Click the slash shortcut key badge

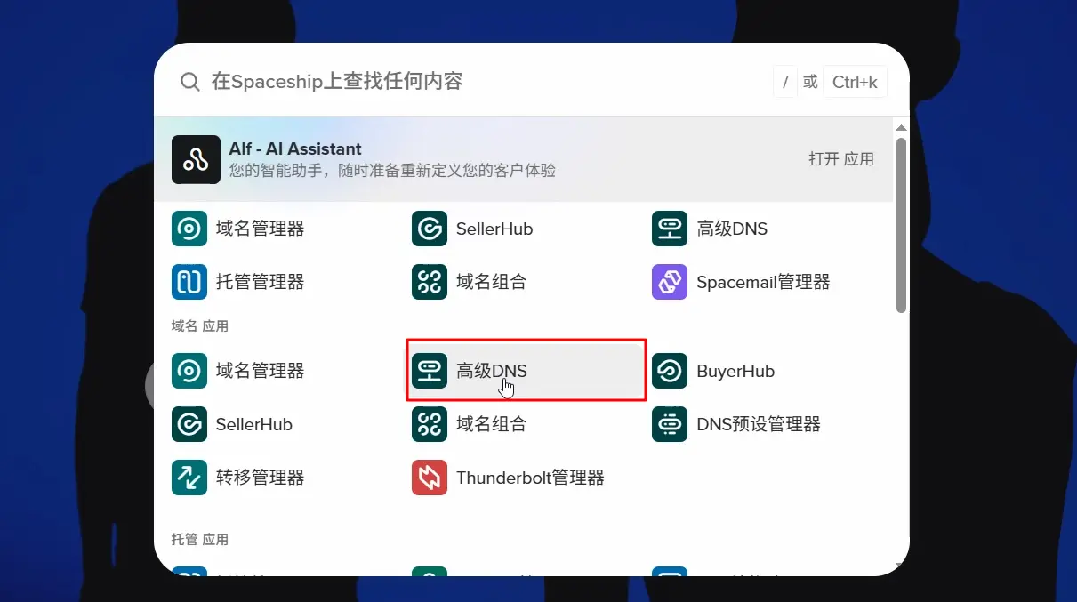coord(784,82)
